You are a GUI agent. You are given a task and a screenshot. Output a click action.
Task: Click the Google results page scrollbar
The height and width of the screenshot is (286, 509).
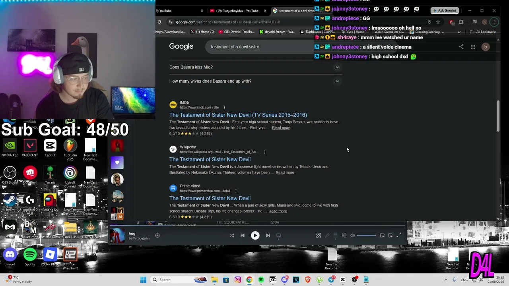498,116
